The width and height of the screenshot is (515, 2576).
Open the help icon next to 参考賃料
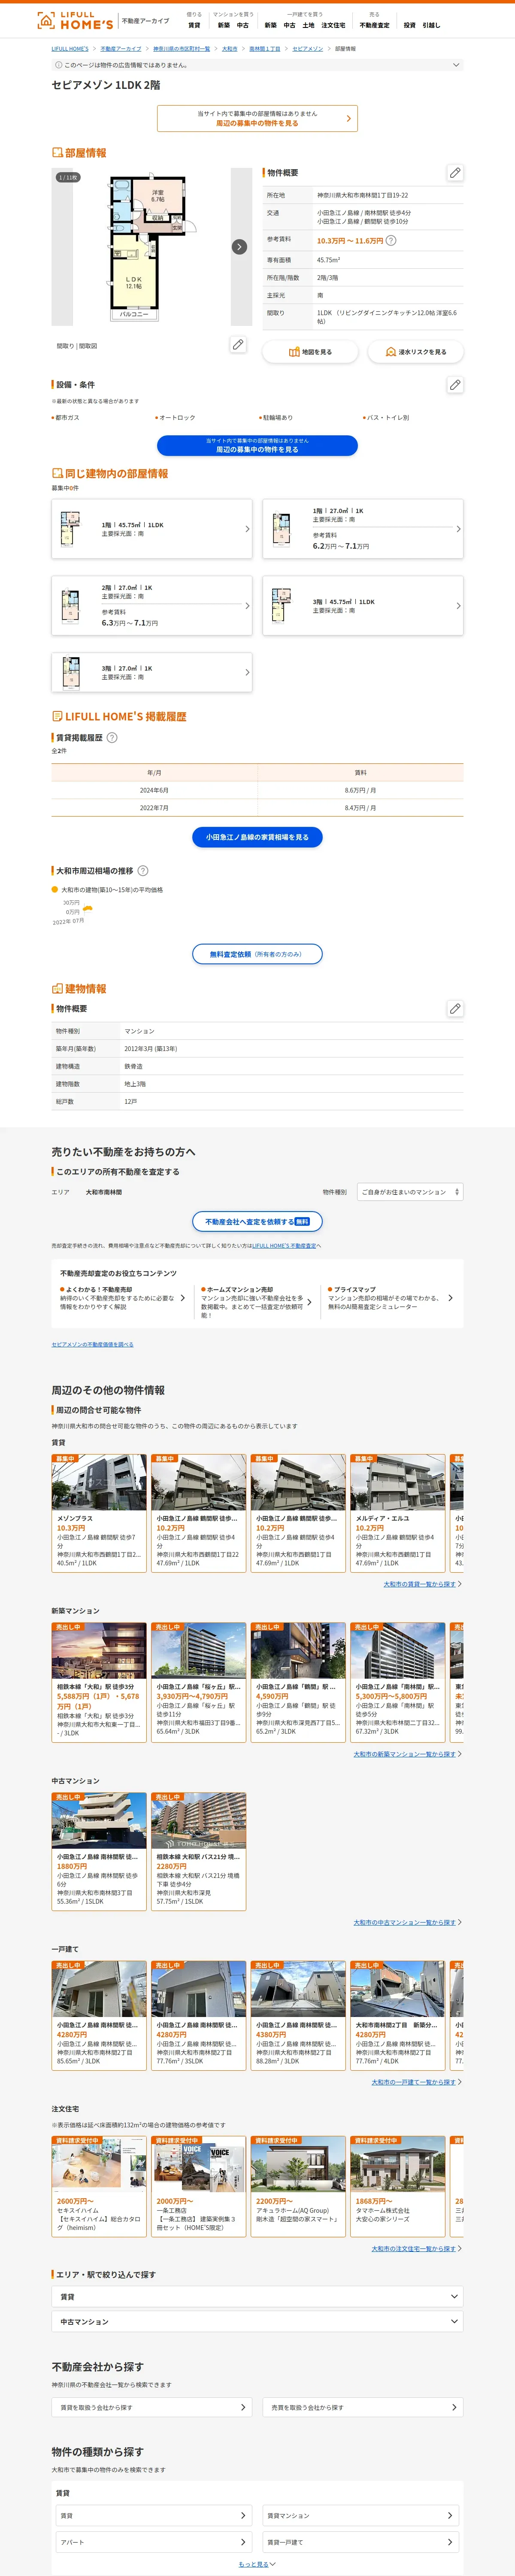point(391,240)
